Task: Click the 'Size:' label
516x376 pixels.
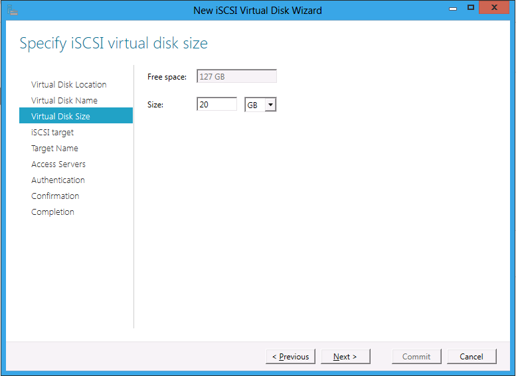Action: [x=155, y=105]
